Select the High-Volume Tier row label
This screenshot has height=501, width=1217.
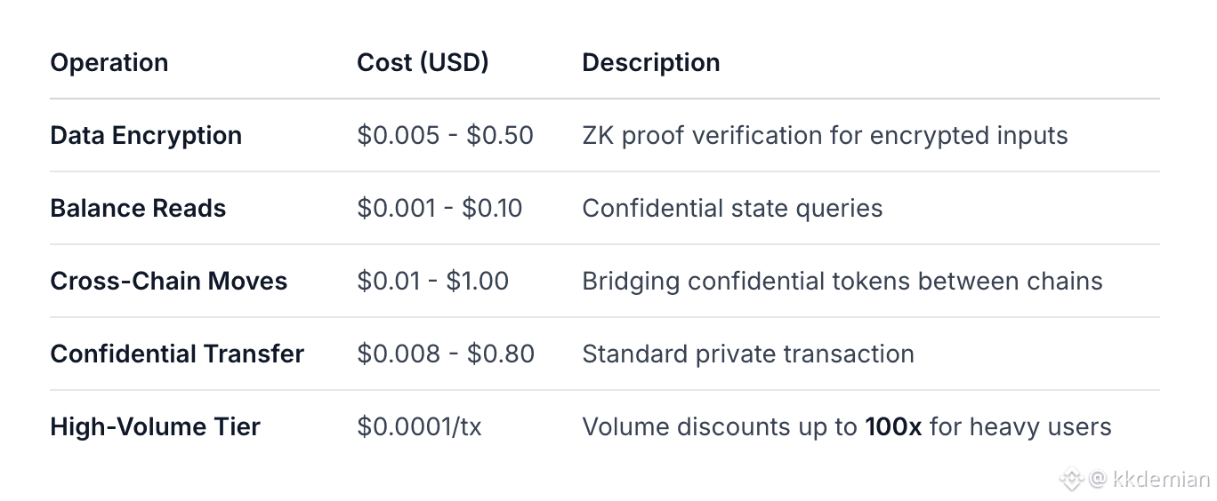pyautogui.click(x=155, y=427)
